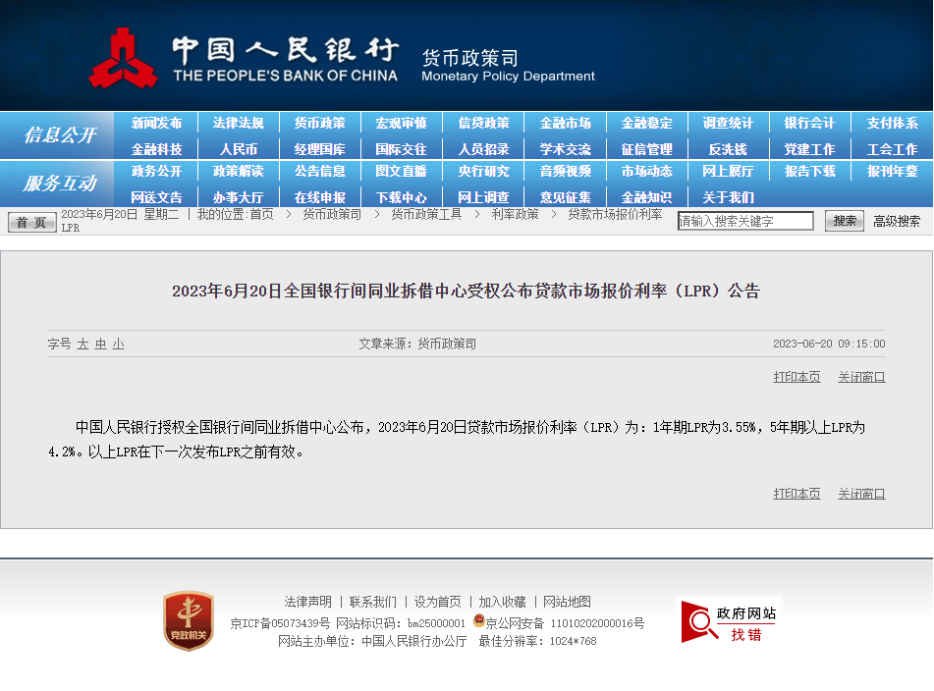
Task: Set font size to 大 (large)
Action: click(x=82, y=344)
